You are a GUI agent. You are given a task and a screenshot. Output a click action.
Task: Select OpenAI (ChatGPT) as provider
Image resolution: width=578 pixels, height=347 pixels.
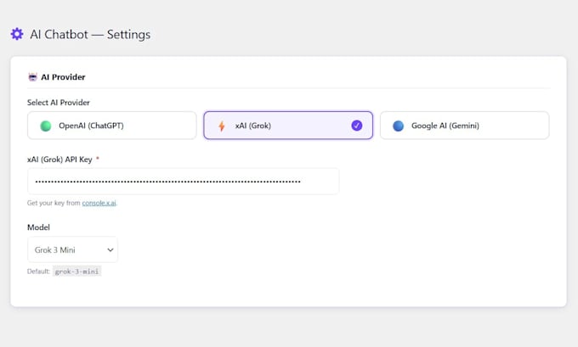tap(112, 126)
